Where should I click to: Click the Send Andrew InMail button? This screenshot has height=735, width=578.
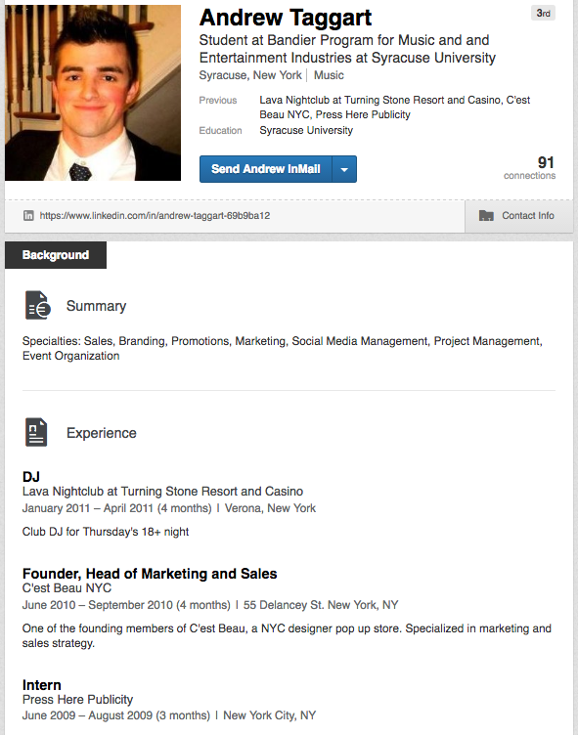[x=266, y=169]
